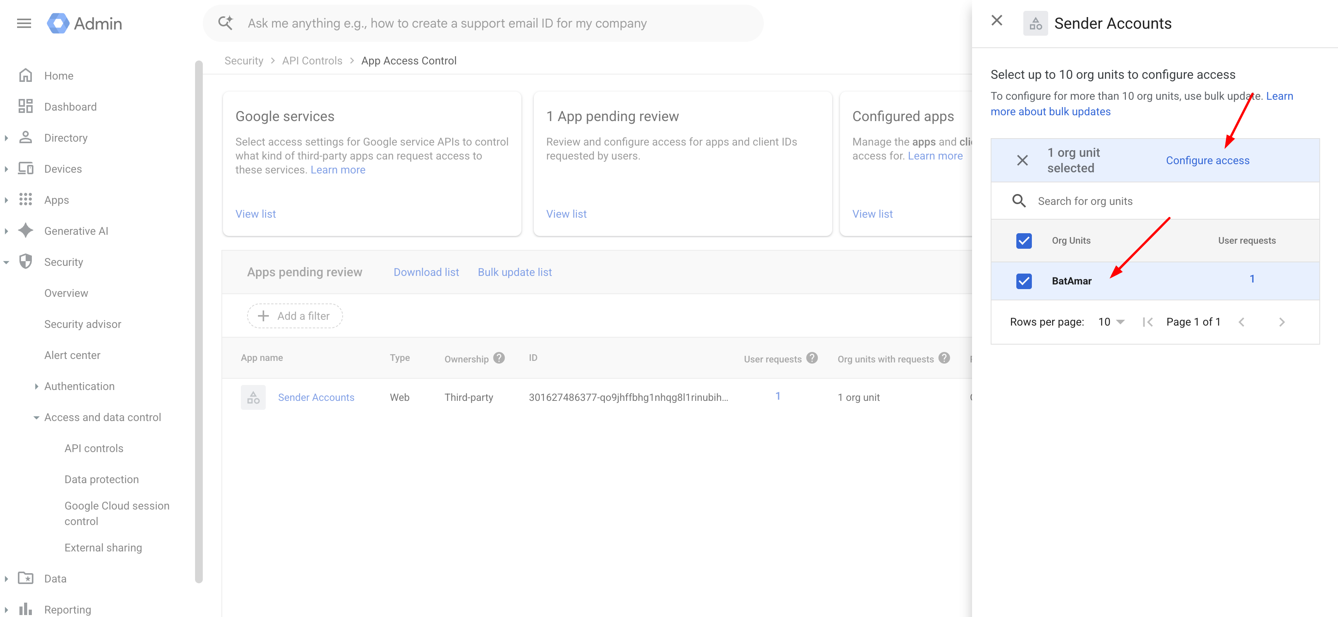1338x617 pixels.
Task: Click the Download list link
Action: [x=426, y=272]
